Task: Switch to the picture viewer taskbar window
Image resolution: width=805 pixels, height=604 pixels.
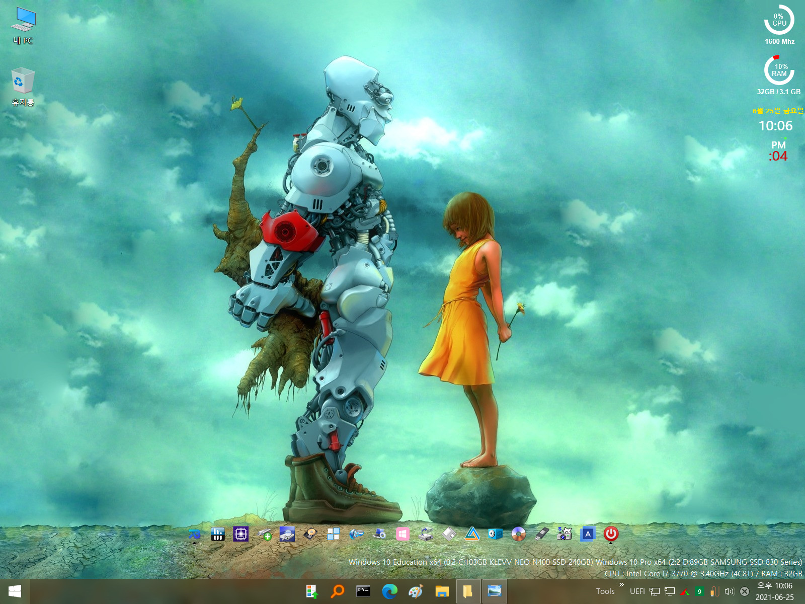Action: 495,591
